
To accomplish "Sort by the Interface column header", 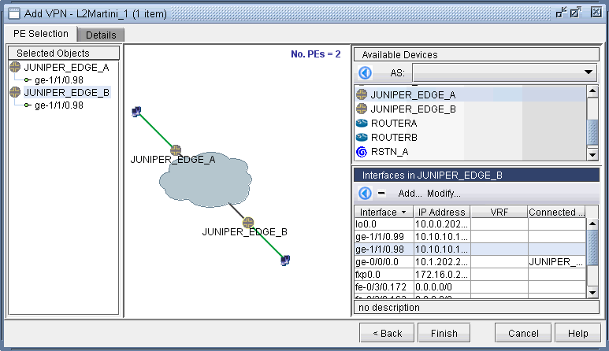I will click(x=383, y=212).
